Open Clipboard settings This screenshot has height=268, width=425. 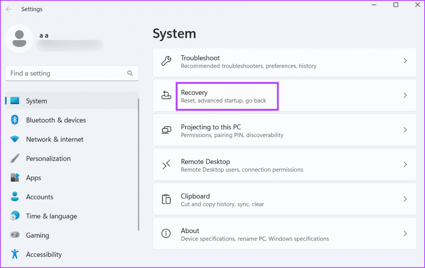[x=284, y=199]
